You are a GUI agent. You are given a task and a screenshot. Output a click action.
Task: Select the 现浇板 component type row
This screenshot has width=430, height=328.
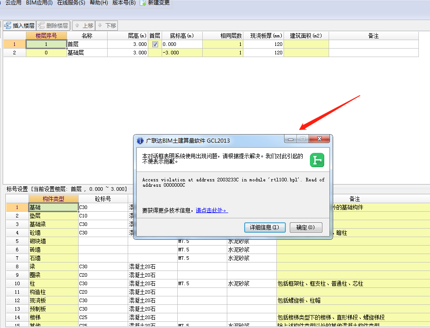tap(54, 300)
